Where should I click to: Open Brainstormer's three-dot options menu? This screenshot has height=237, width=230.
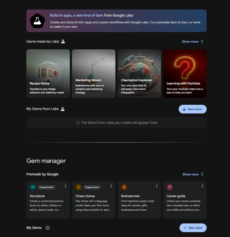coord(157,186)
